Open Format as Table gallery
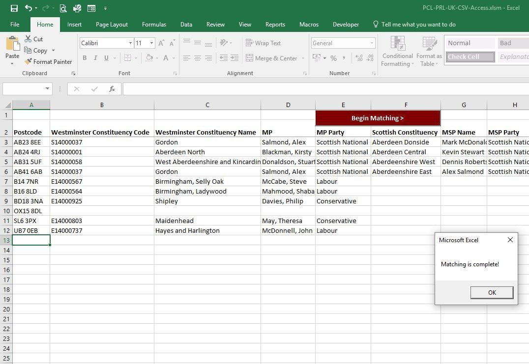The height and width of the screenshot is (364, 529). tap(429, 51)
